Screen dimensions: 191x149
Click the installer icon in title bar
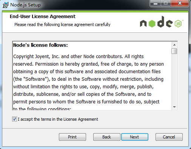(x=5, y=5)
